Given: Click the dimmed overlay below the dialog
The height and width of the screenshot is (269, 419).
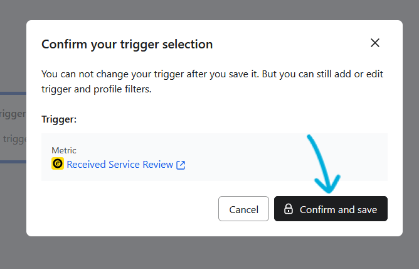Looking at the screenshot, I should click(x=209, y=253).
